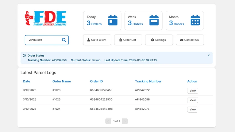
Task: Click the banner tracking number API834950
Action: (59, 60)
